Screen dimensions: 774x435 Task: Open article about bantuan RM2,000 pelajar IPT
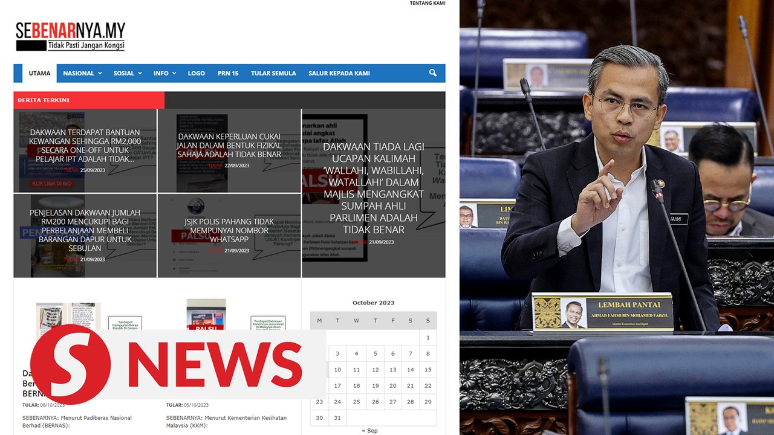click(x=85, y=146)
